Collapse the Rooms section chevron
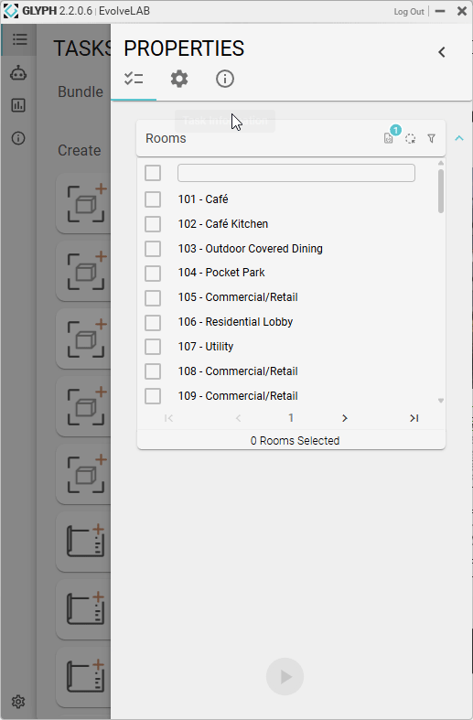Image resolution: width=473 pixels, height=720 pixels. click(x=459, y=138)
